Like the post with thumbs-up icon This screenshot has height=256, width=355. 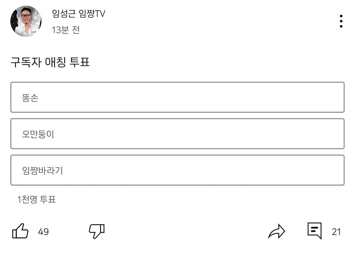click(20, 231)
